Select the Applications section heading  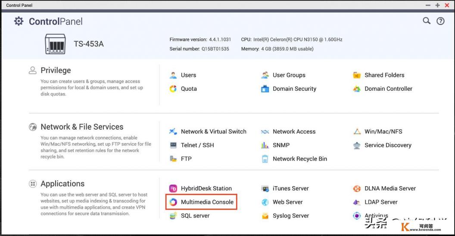[x=62, y=184]
